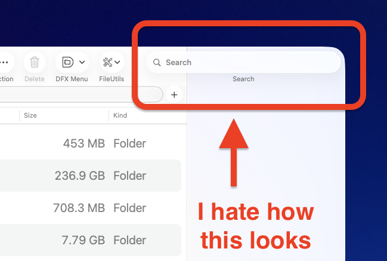Sort by the Kind column header
387x261 pixels.
(x=120, y=115)
